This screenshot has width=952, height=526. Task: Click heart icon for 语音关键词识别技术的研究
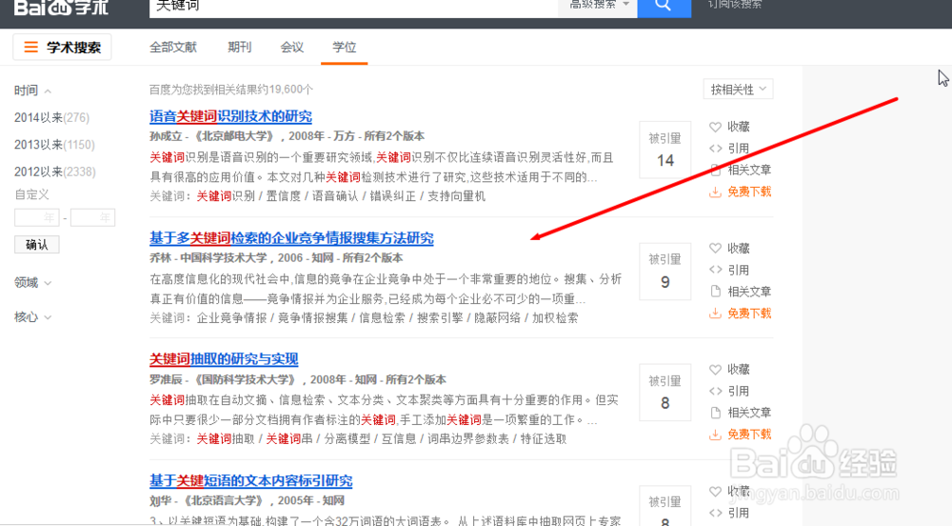(715, 127)
